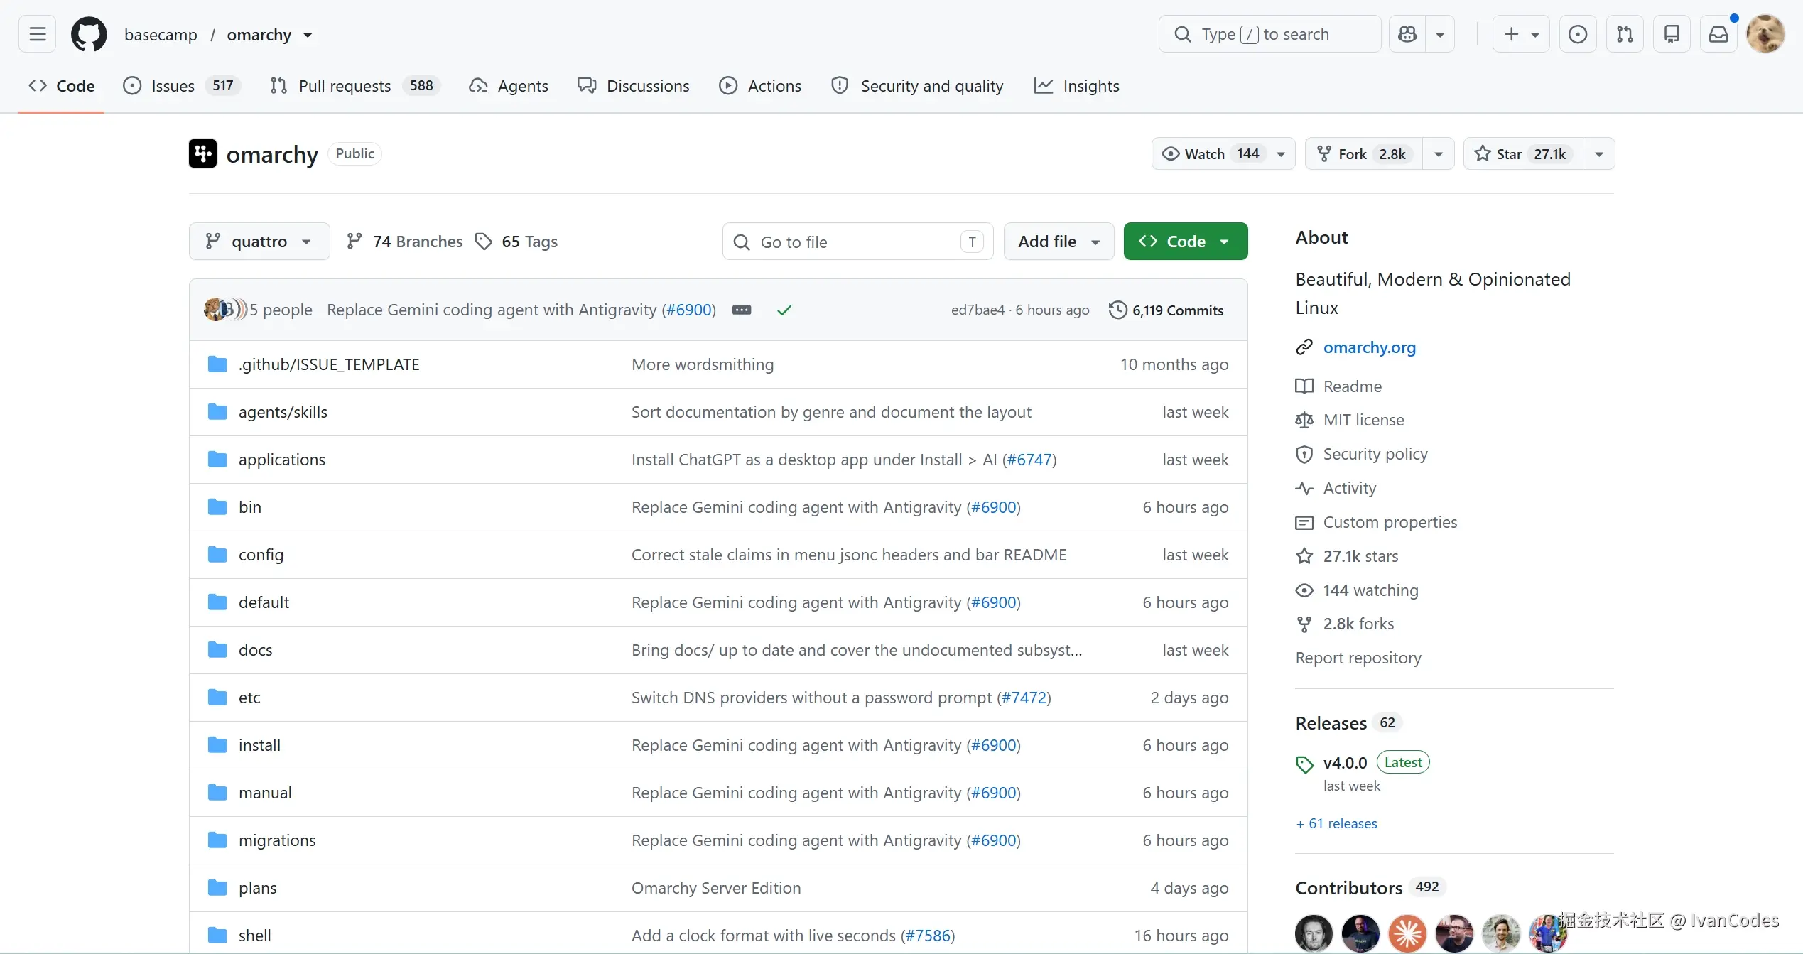Click the link icon beside omarchy.org

coord(1304,347)
